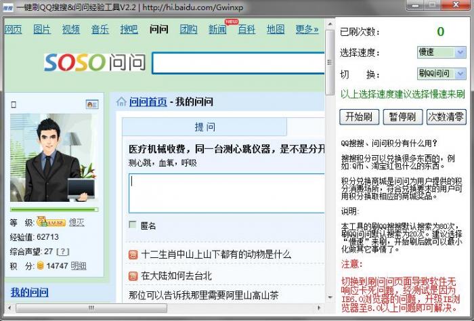Screen dimensions: 474x321
Task: Open question 在大陆如何去台北
Action: pos(177,276)
